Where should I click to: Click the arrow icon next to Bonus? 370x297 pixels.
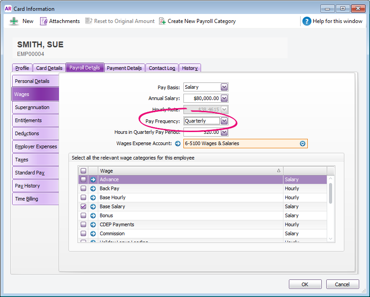[x=93, y=216]
